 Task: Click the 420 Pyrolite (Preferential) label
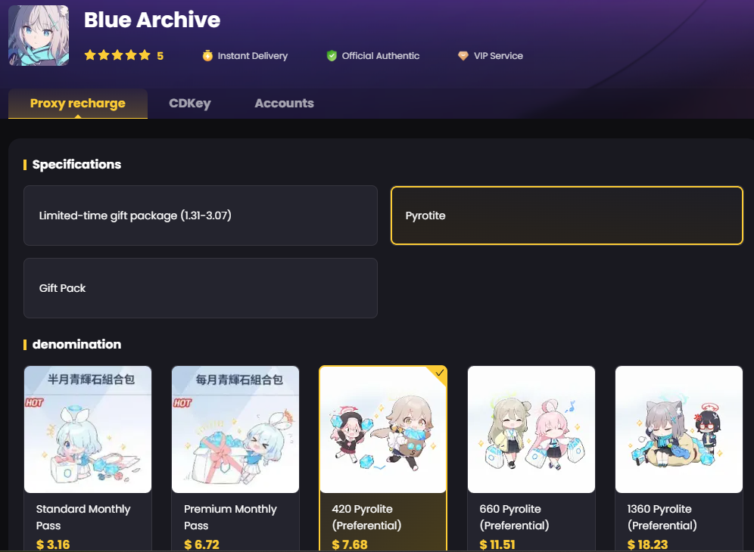click(x=366, y=517)
